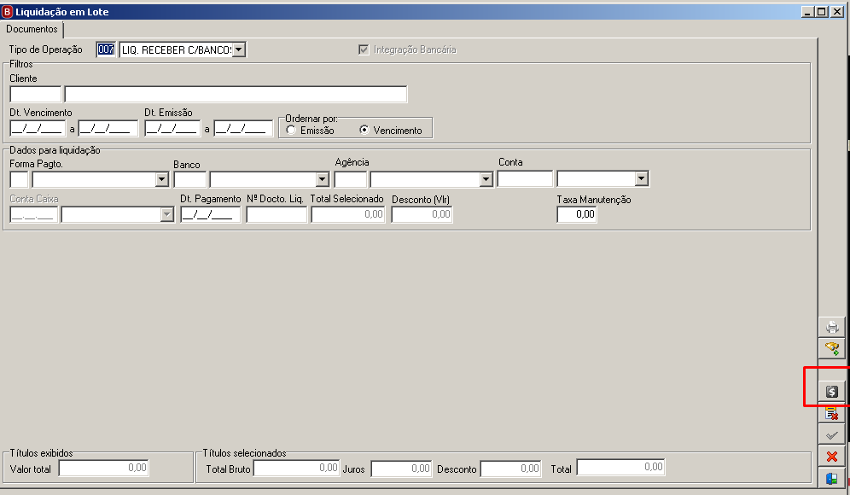Click the Forma Pagto. code field
The height and width of the screenshot is (495, 850).
pos(19,179)
